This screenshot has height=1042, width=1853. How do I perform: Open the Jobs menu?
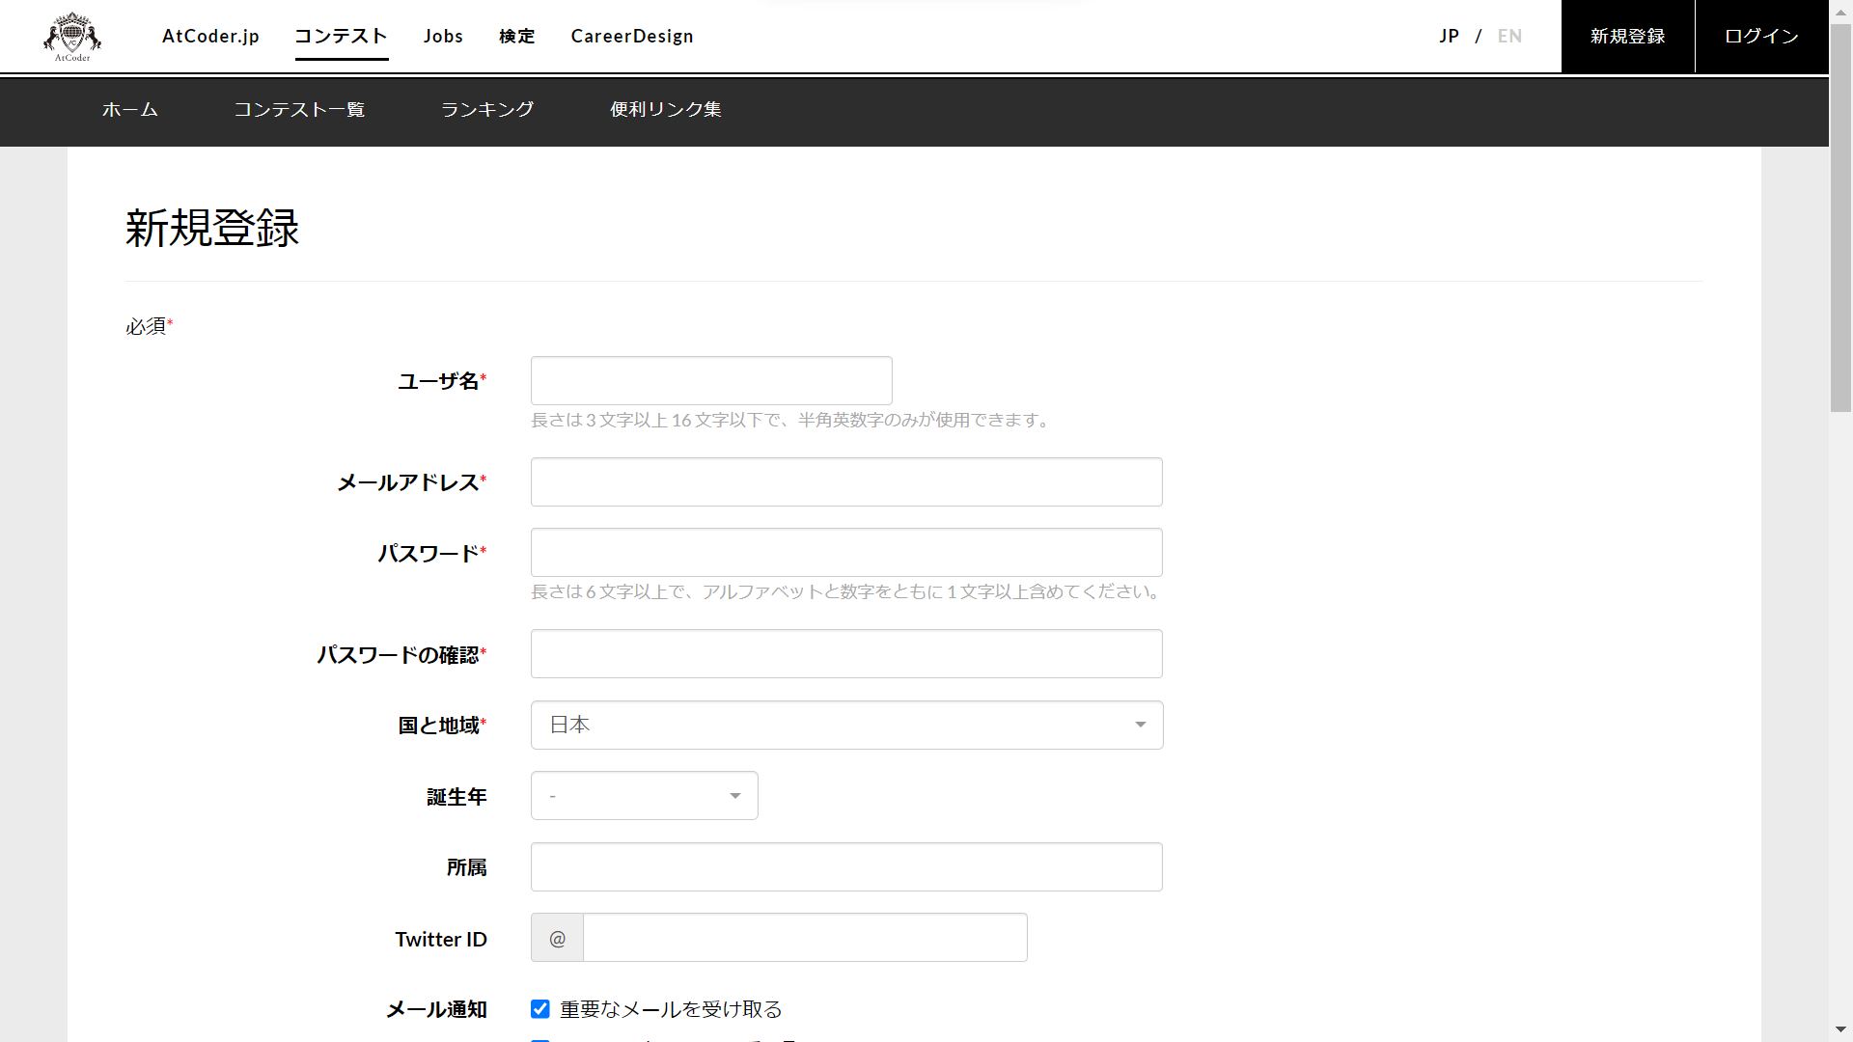(443, 36)
